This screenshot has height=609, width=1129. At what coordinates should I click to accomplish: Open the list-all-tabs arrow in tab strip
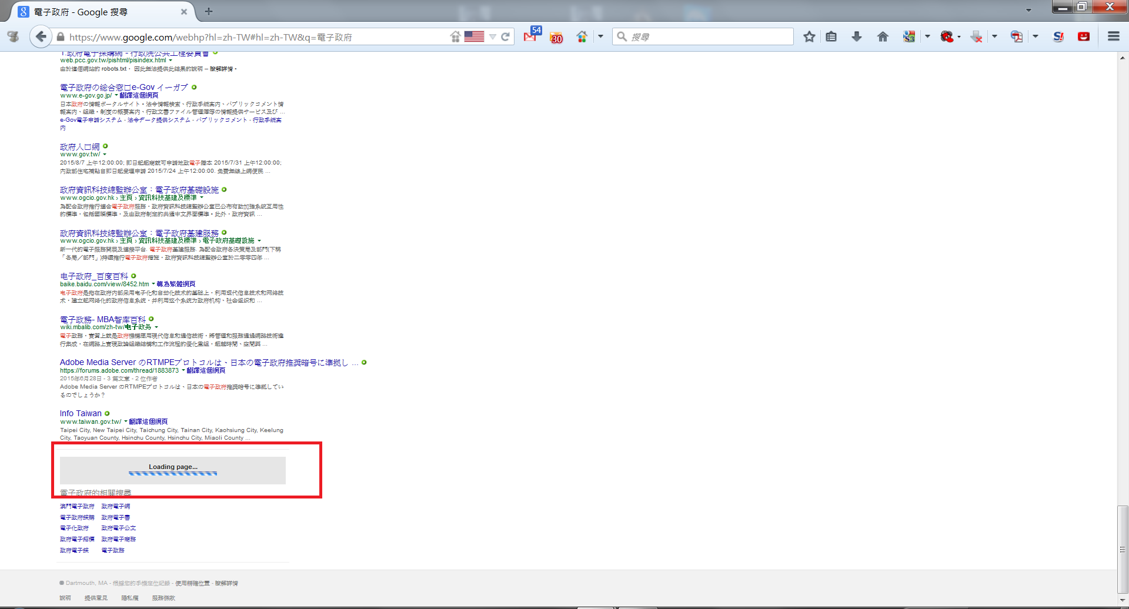[x=1028, y=10]
